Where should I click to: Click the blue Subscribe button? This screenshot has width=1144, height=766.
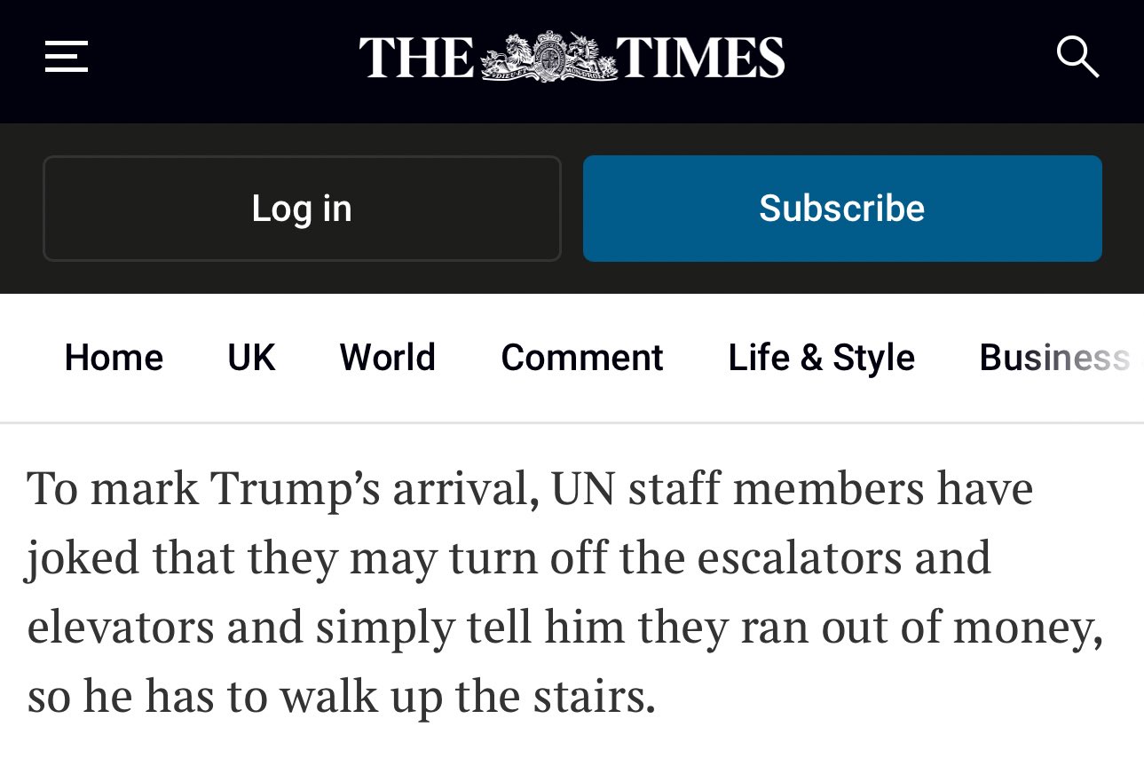(842, 209)
